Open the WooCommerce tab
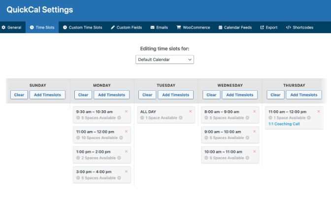331x202 pixels. pyautogui.click(x=194, y=28)
